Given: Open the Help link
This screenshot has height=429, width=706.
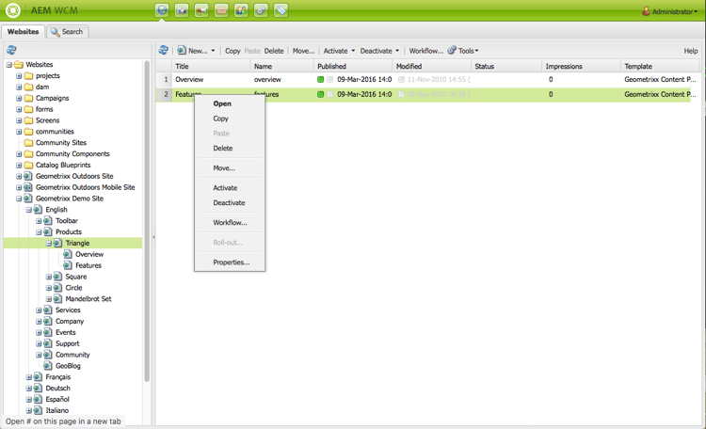Looking at the screenshot, I should [x=691, y=51].
